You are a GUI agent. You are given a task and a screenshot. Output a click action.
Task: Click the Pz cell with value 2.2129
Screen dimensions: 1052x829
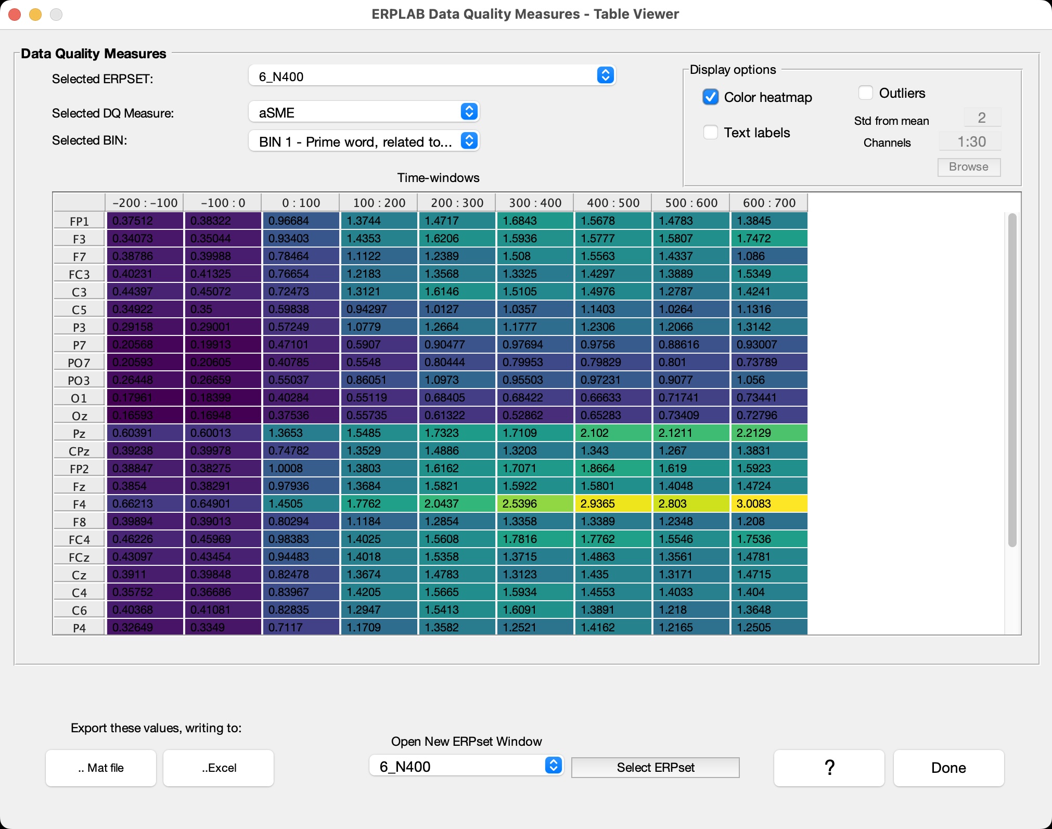pyautogui.click(x=769, y=433)
